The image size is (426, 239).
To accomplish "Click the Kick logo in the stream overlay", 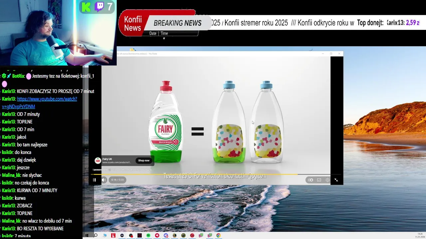I will [86, 7].
